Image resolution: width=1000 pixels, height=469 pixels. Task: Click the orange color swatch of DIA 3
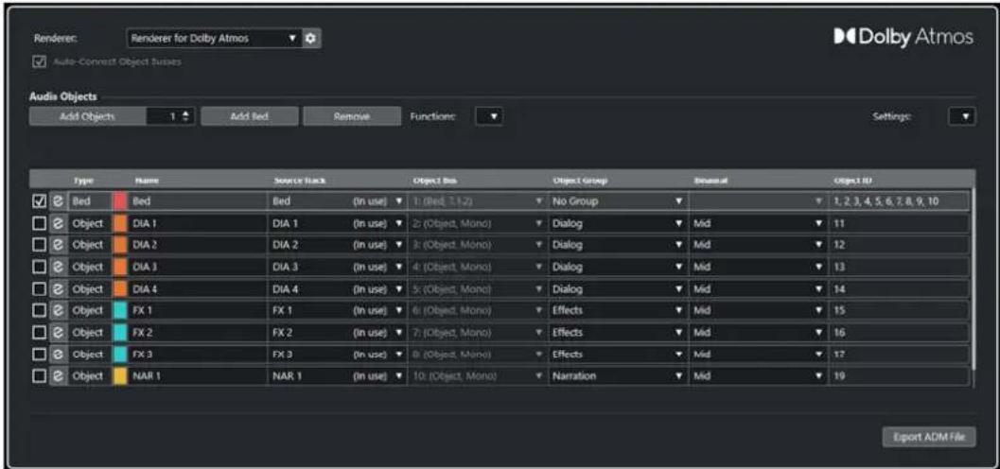click(x=119, y=267)
